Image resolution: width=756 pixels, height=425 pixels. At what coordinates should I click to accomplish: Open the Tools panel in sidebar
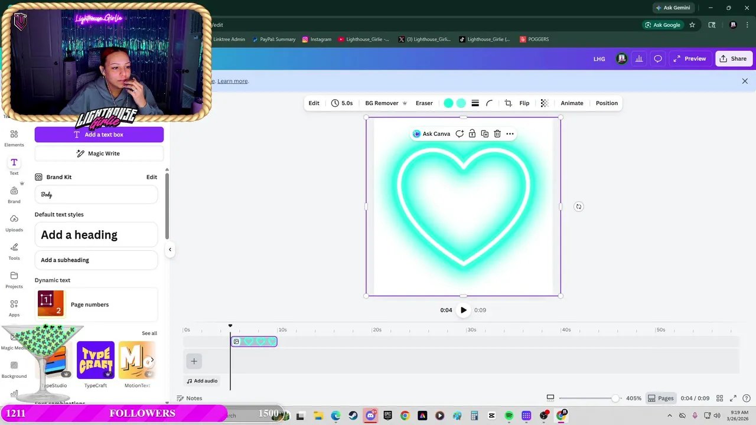[14, 251]
